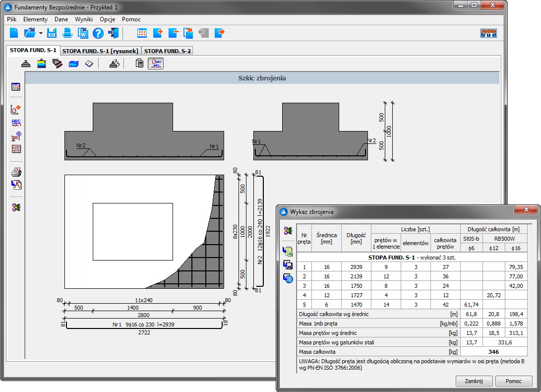Click the new file icon
This screenshot has height=392, width=541.
tap(14, 33)
